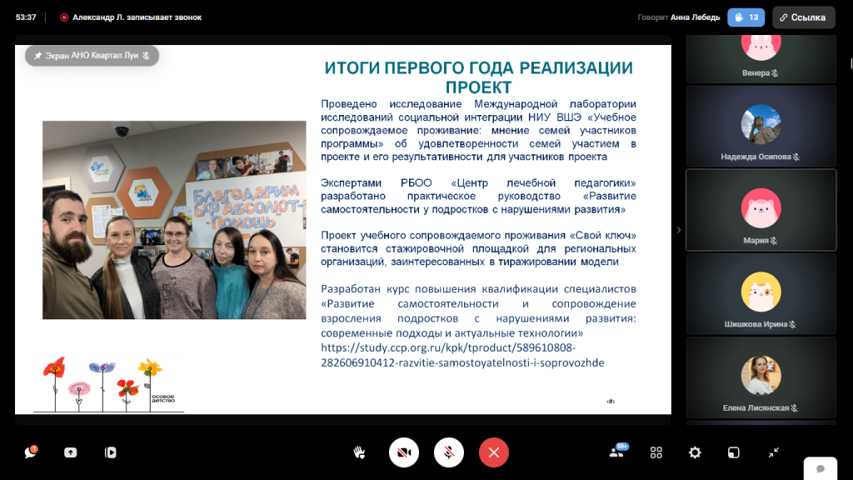Raise hand with the hand icon
Image resolution: width=853 pixels, height=480 pixels.
[x=359, y=452]
